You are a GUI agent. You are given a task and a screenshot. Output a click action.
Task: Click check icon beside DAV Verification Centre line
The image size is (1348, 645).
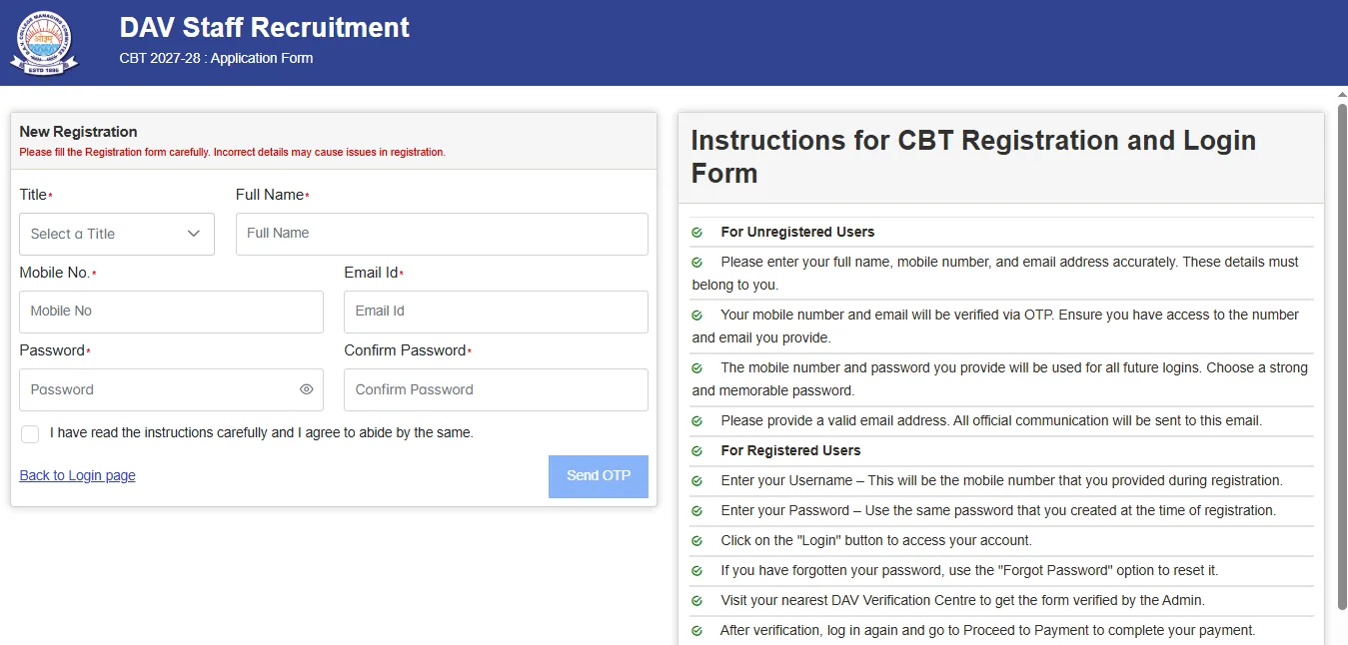pos(697,601)
